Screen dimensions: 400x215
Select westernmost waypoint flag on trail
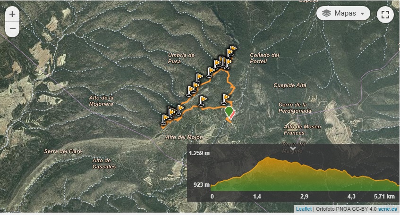tap(165, 119)
